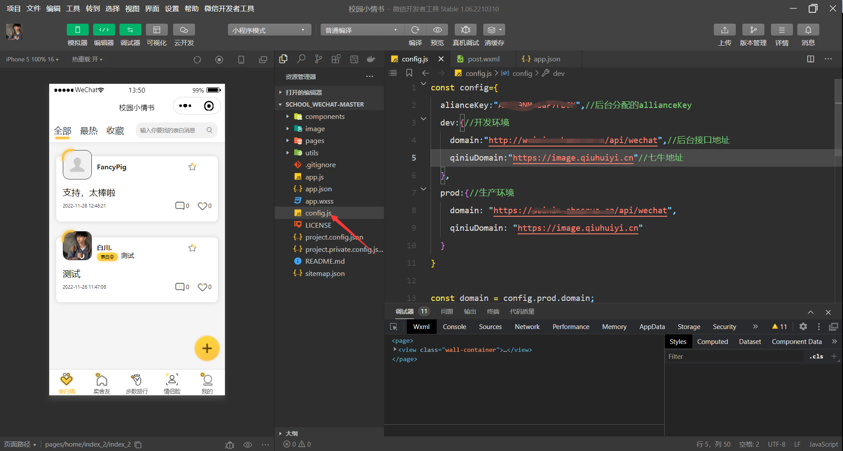This screenshot has width=843, height=451.
Task: Open version management
Action: 753,30
